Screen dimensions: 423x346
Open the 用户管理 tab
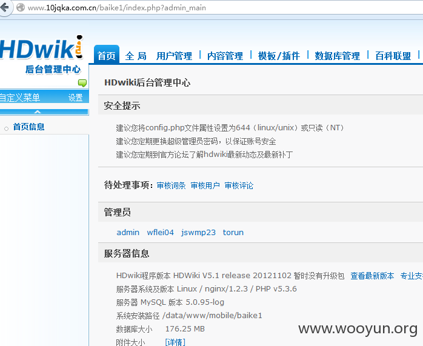[175, 56]
